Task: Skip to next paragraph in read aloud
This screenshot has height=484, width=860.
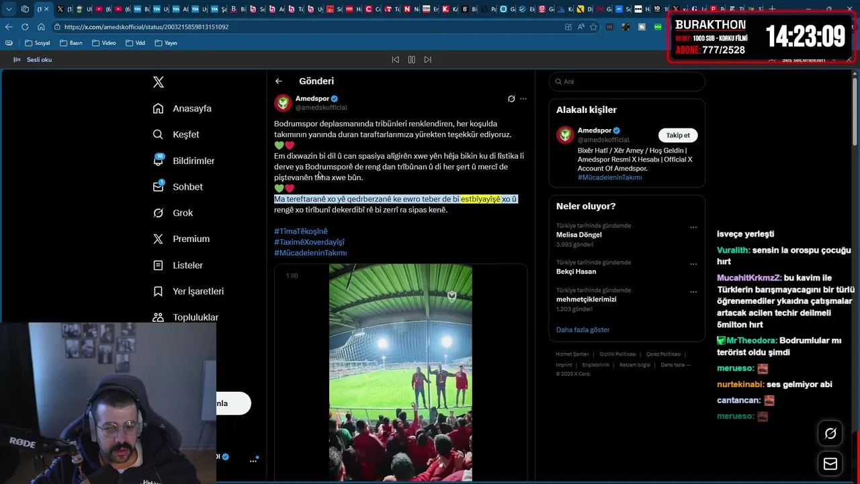Action: (427, 60)
